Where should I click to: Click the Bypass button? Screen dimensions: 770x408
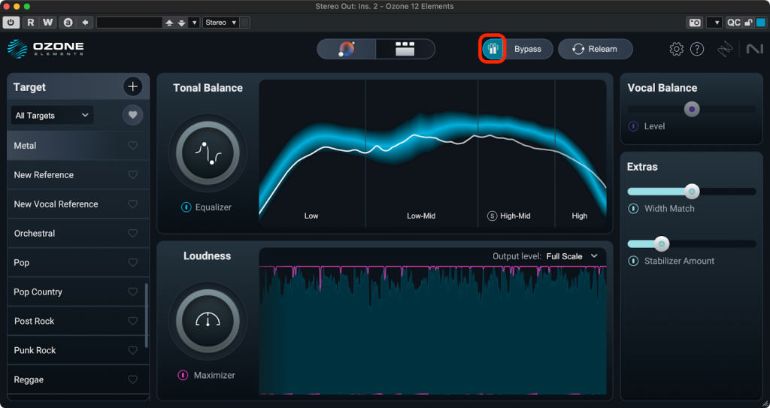coord(527,50)
